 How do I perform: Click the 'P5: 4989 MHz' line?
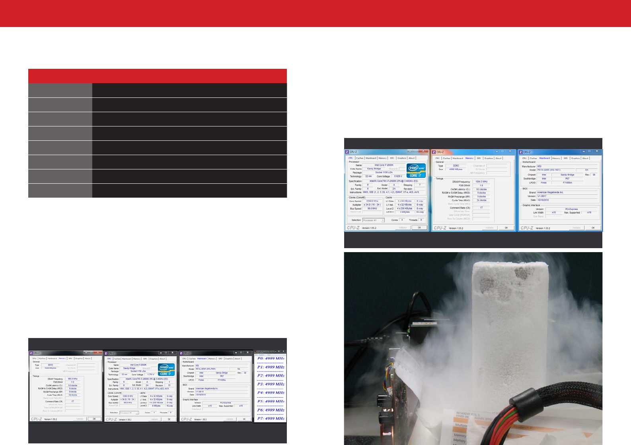coord(271,401)
